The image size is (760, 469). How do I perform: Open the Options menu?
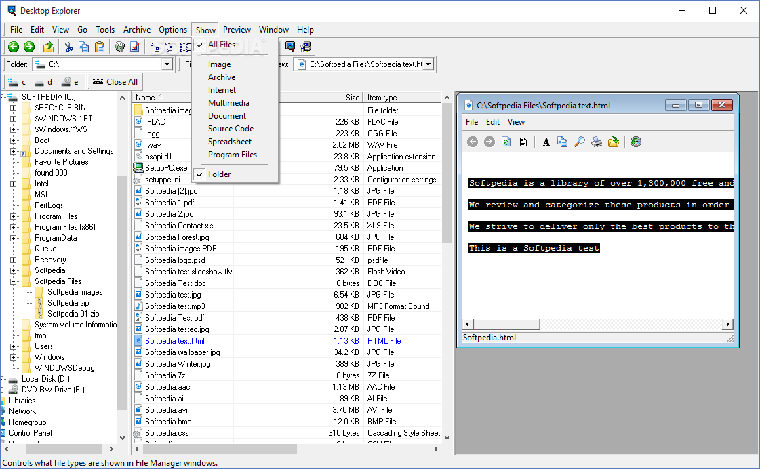173,30
